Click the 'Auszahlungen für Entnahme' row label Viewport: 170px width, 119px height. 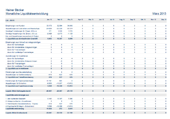pyautogui.click(x=16, y=83)
